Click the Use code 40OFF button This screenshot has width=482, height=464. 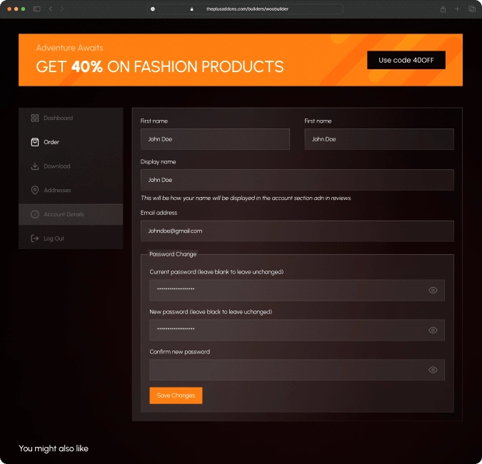406,60
